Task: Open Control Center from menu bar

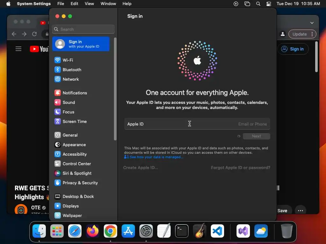Action: coord(269,4)
